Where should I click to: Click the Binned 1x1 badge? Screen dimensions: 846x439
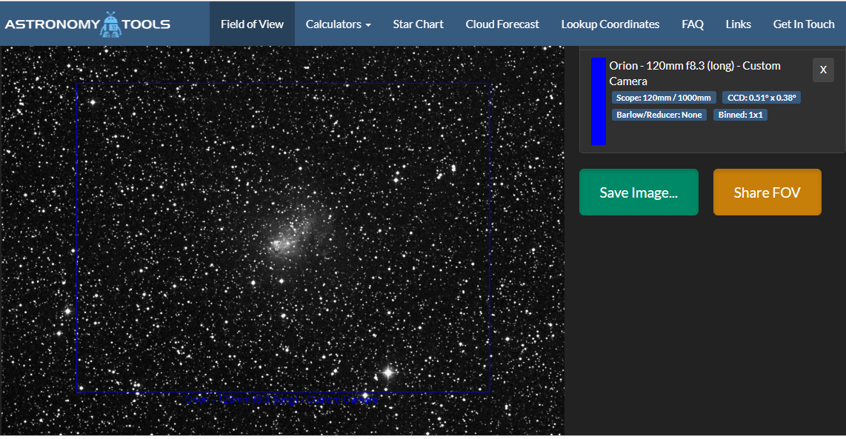pos(739,115)
